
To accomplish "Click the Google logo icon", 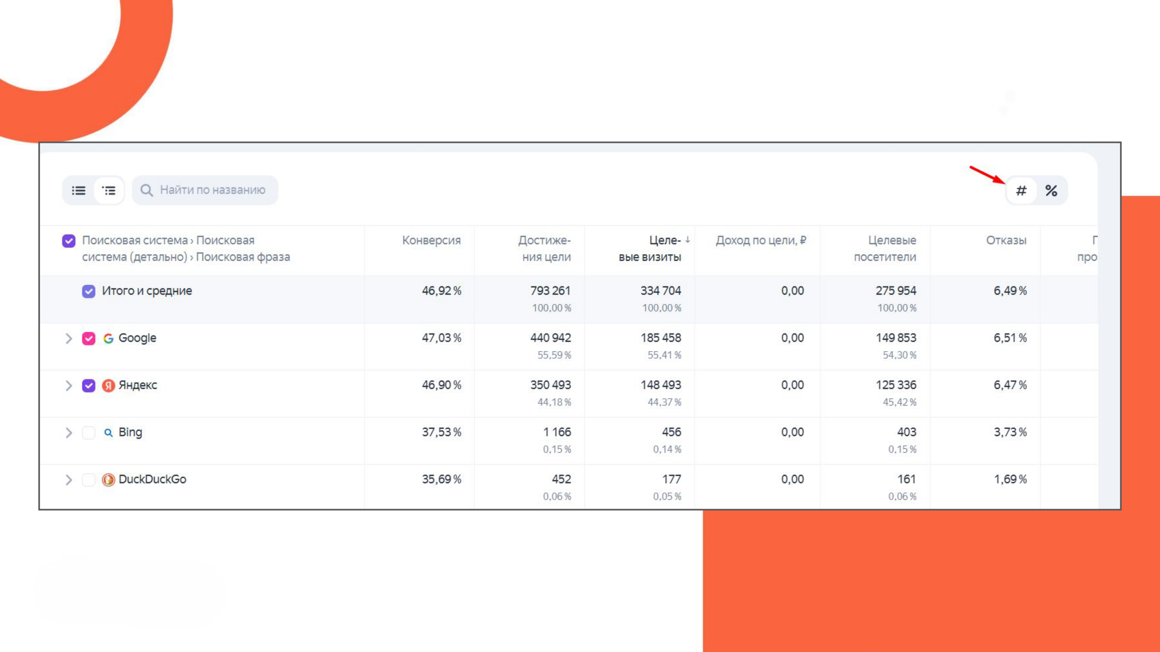I will point(108,338).
